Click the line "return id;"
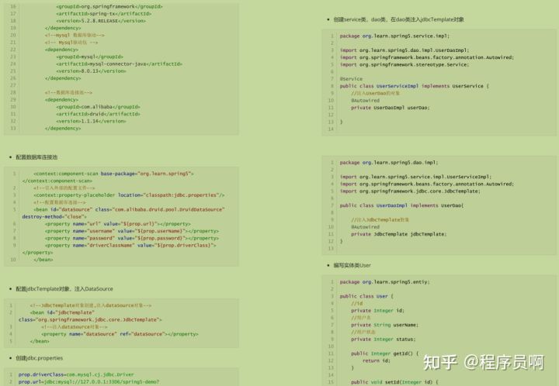Screen dimensions: 559x386 coord(377,360)
